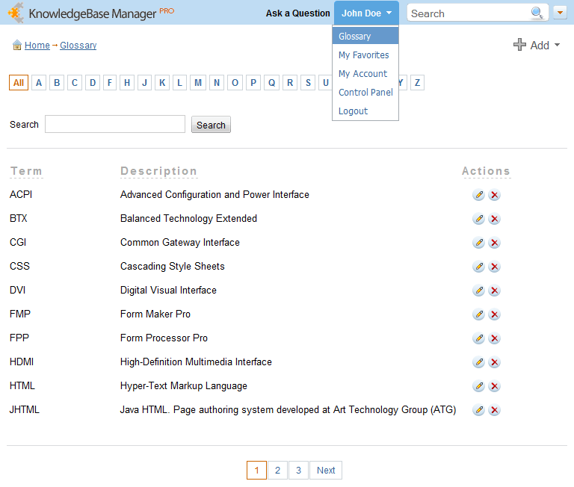Viewport: 574px width, 487px height.
Task: Click the KnowledgeBase Manager logo
Action: point(91,13)
